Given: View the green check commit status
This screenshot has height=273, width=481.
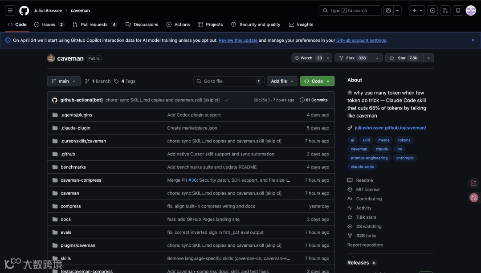Looking at the screenshot, I should pyautogui.click(x=227, y=100).
